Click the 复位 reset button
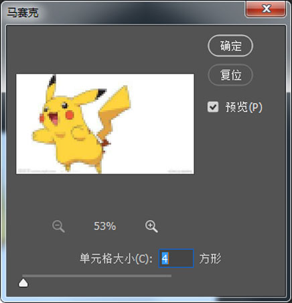This screenshot has height=303, width=292. (x=230, y=75)
